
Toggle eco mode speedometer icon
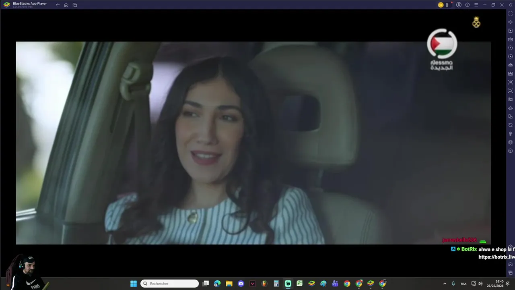pyautogui.click(x=510, y=151)
